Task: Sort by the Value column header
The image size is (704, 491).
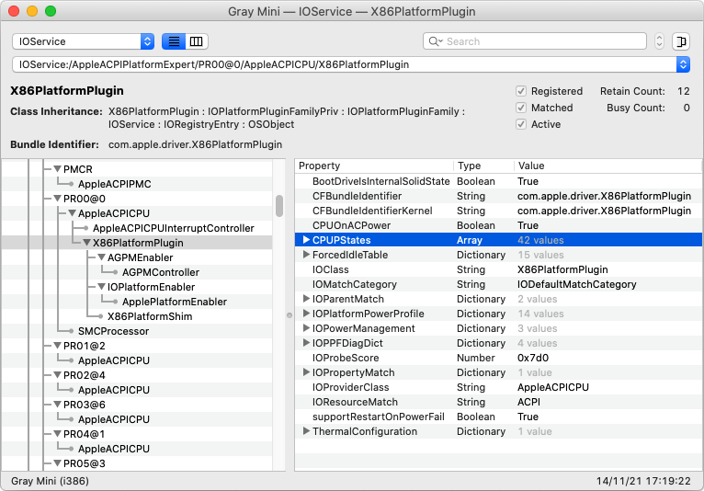Action: (x=607, y=166)
